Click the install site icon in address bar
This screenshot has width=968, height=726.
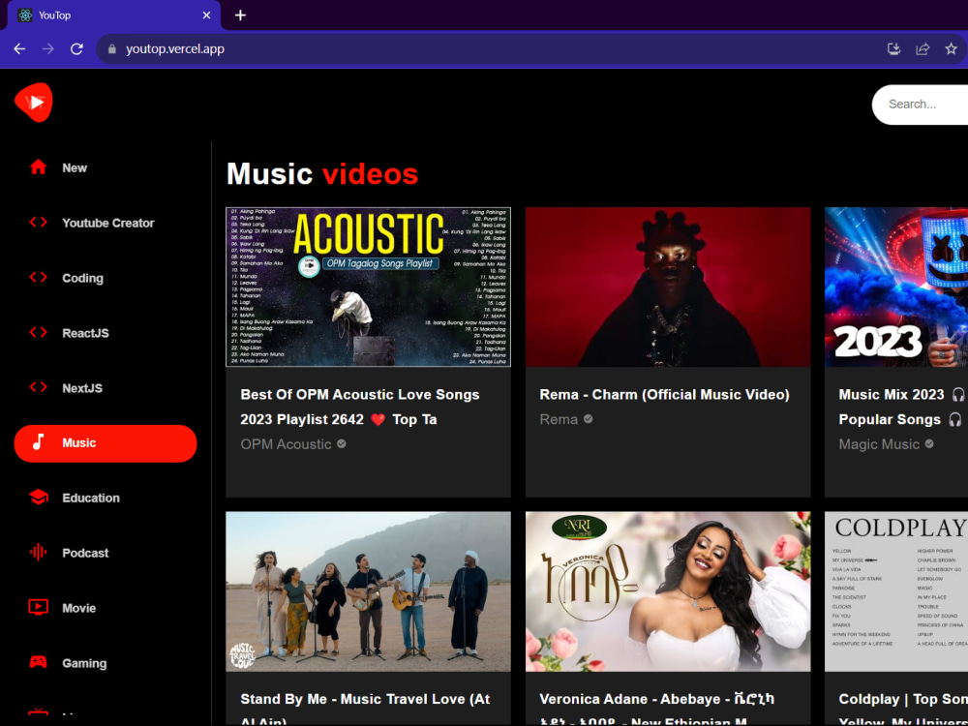893,48
